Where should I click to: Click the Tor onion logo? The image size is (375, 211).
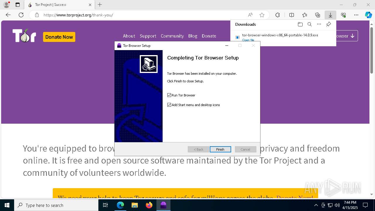pos(24,36)
